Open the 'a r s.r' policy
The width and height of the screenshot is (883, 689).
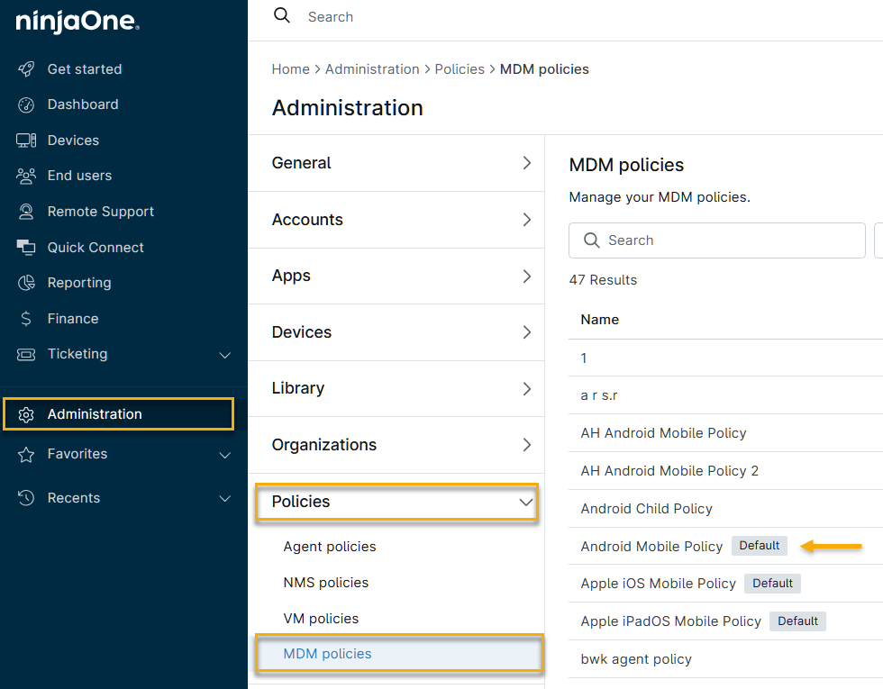click(598, 395)
